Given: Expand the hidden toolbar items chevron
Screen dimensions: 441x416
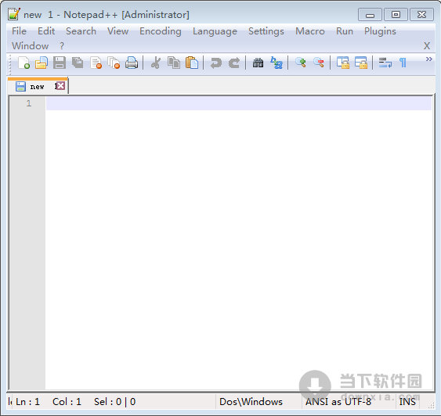Looking at the screenshot, I should click(x=428, y=59).
